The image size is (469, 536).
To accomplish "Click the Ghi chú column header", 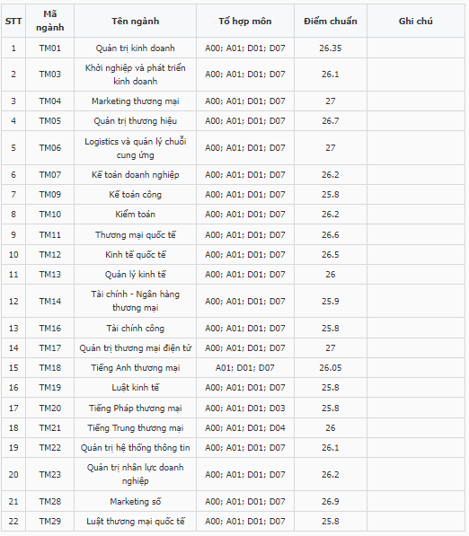I will pos(415,22).
